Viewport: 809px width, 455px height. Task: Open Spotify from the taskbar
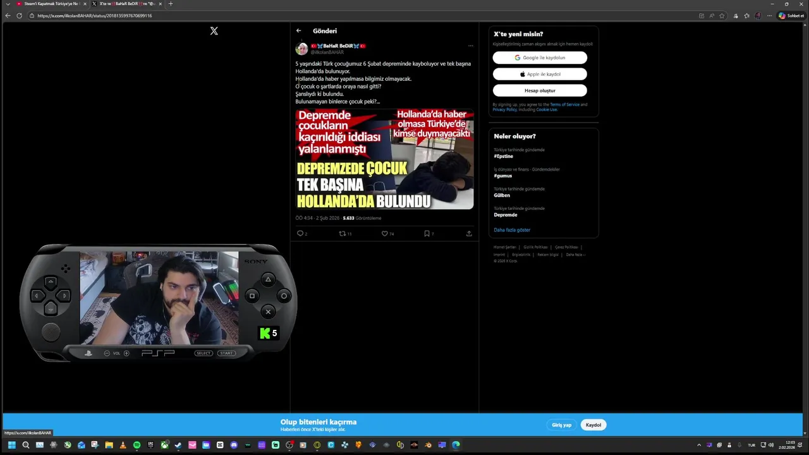[137, 445]
